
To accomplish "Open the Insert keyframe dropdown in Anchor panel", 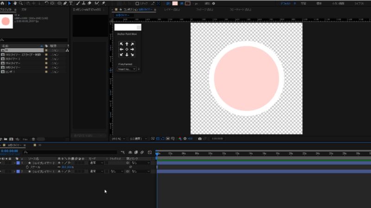I will (127, 69).
